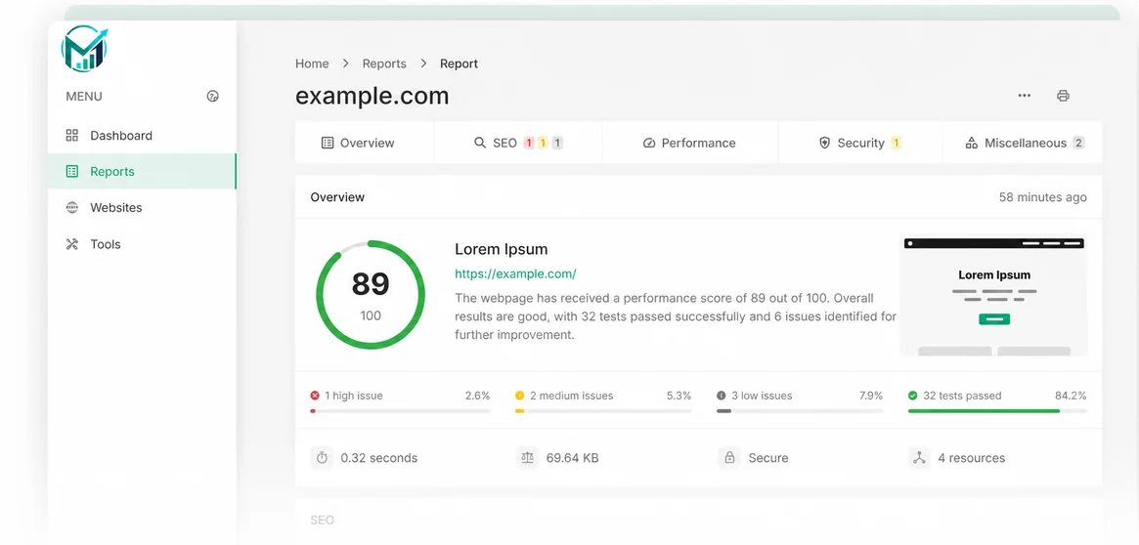1139x545 pixels.
Task: Click the Report breadcrumb text
Action: coord(460,63)
